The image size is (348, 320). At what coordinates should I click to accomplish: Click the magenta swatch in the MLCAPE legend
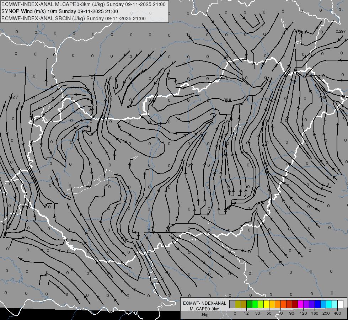click(x=300, y=304)
